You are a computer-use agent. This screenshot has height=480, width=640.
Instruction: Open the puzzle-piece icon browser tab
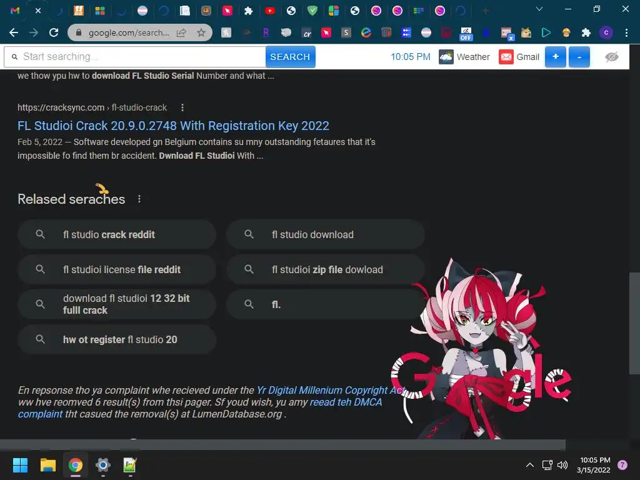tap(249, 11)
